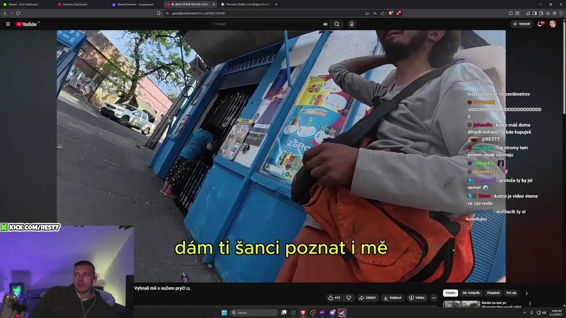Open YouTube notifications bell
Screen dimensions: 566x318
pyautogui.click(x=540, y=24)
